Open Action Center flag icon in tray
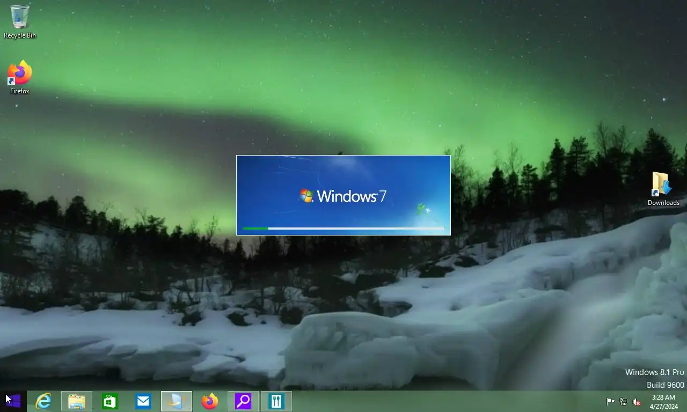The image size is (687, 412). click(611, 402)
